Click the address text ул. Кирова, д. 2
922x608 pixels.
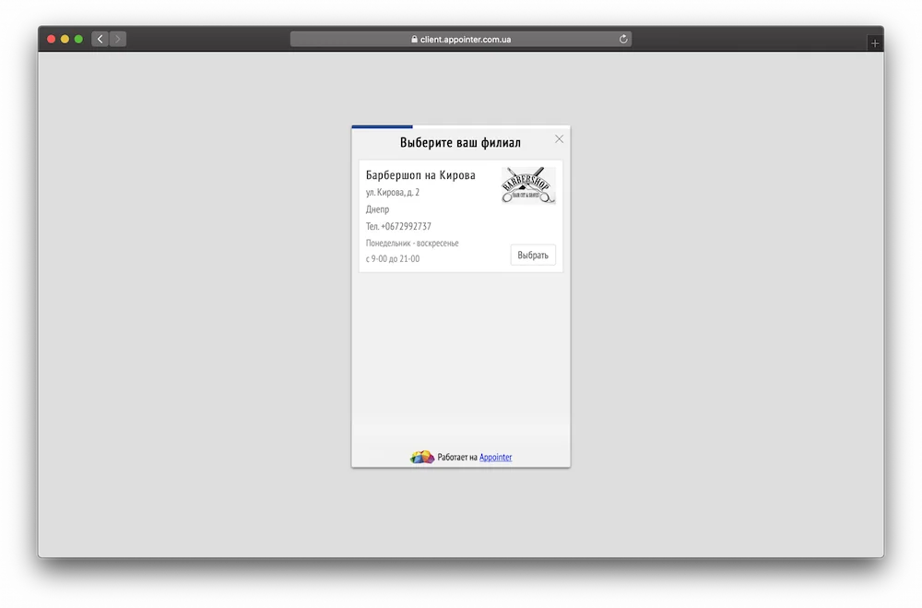click(x=392, y=192)
